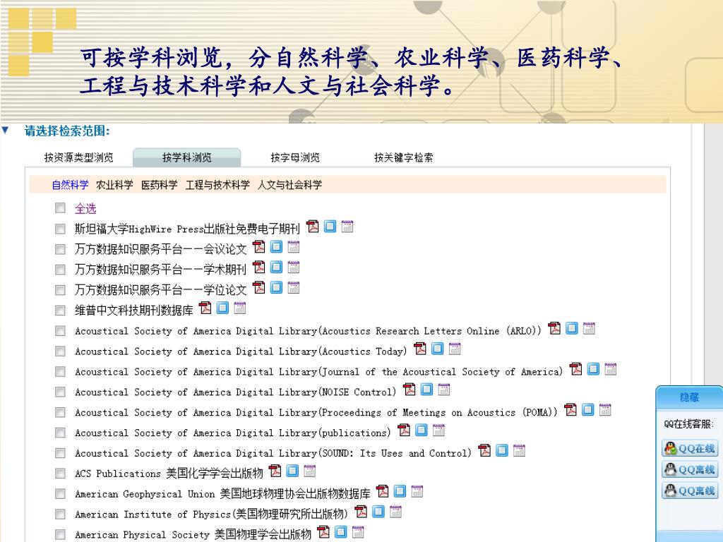Image resolution: width=723 pixels, height=542 pixels.
Task: Switch to 按字母浏览 tab
Action: (x=295, y=157)
